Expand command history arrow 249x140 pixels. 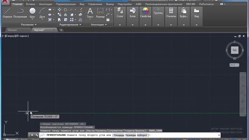pyautogui.click(x=219, y=135)
